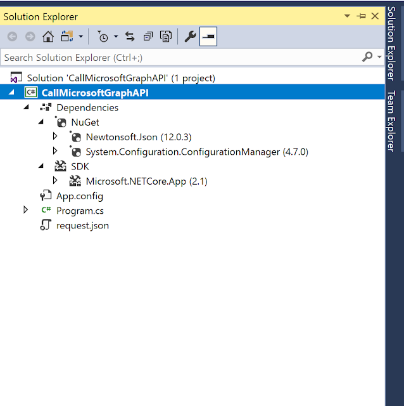This screenshot has height=406, width=404.
Task: Click the request.json file icon
Action: pos(46,225)
